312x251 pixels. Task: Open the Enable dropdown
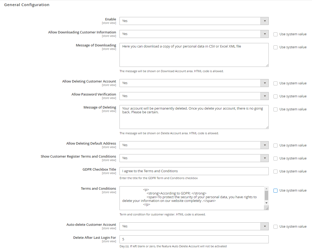point(194,21)
